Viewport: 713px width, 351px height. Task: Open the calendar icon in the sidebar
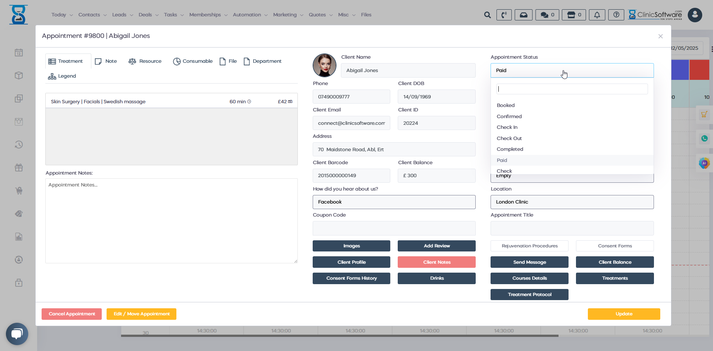(18, 52)
